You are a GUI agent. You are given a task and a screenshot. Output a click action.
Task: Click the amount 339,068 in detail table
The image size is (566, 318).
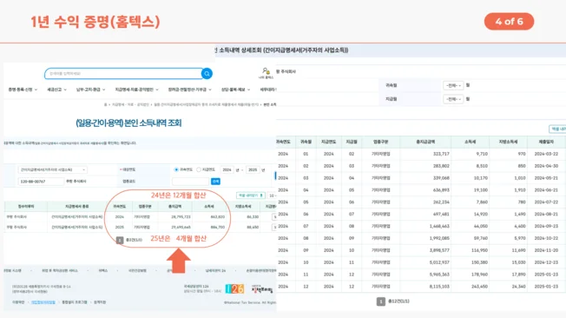point(441,178)
